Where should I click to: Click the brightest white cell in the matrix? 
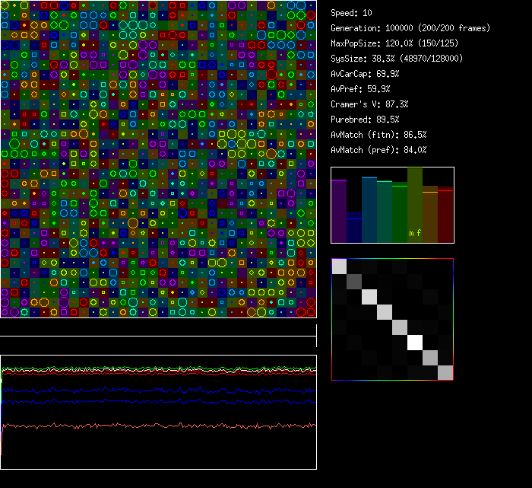[x=415, y=342]
